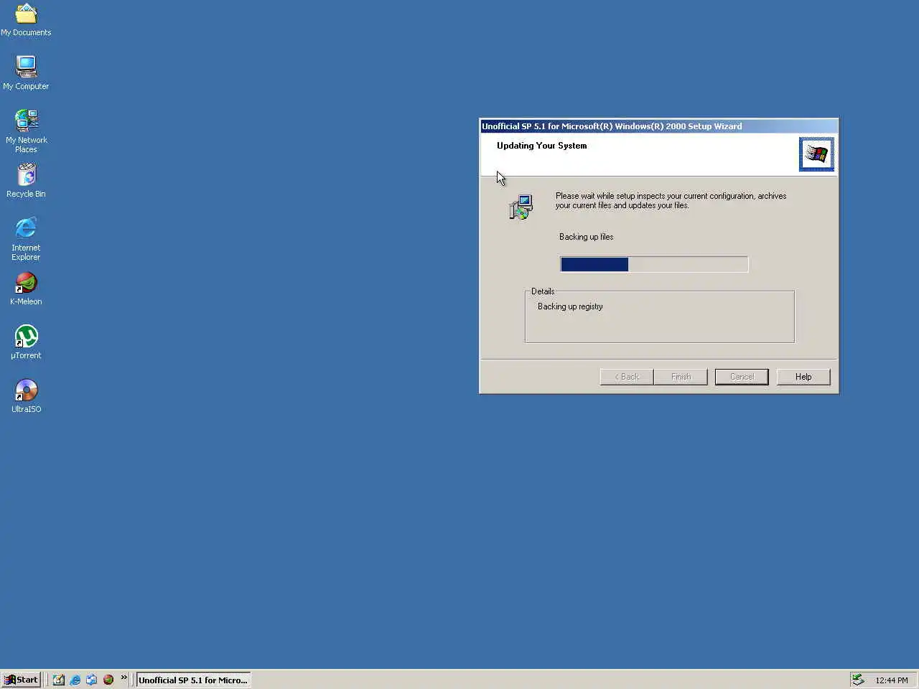
Task: Click the Setup Wizard taskbar button
Action: coord(193,680)
